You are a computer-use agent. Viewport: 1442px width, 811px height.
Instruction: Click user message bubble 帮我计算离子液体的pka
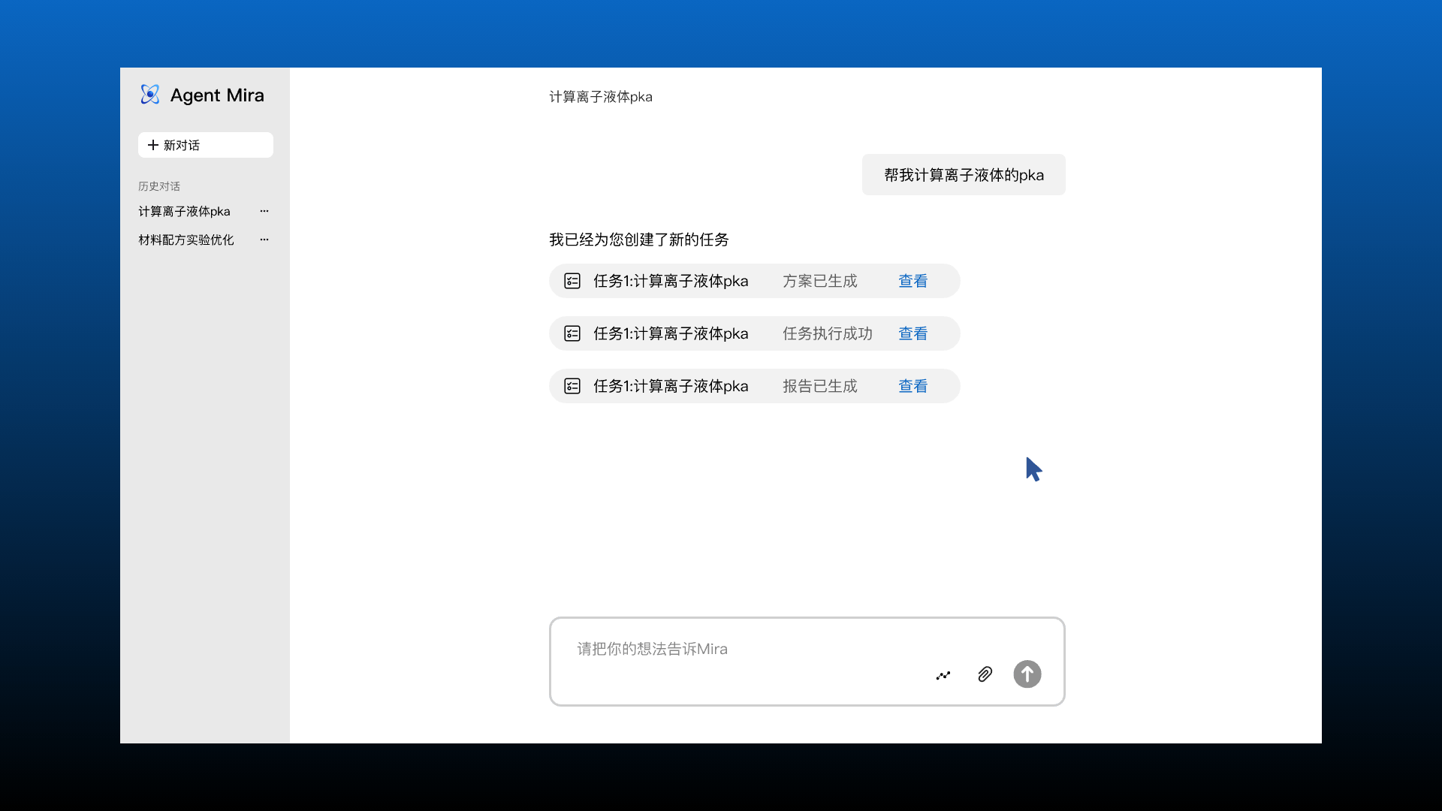pyautogui.click(x=963, y=175)
